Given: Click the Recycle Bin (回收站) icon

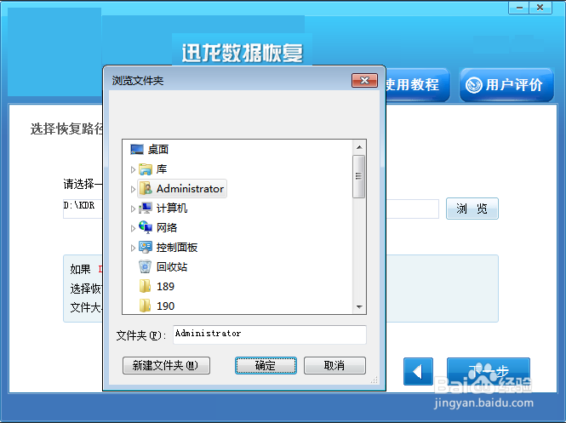Looking at the screenshot, I should (145, 266).
